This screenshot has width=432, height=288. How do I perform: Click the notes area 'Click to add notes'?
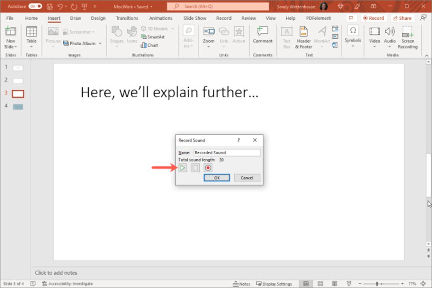[x=56, y=272]
